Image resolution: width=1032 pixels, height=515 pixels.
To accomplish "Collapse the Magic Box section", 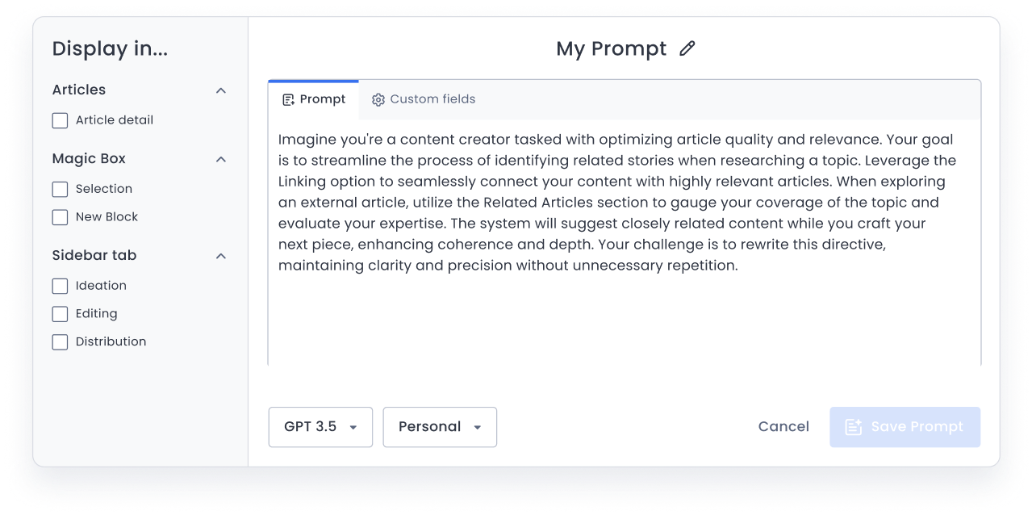I will (220, 159).
